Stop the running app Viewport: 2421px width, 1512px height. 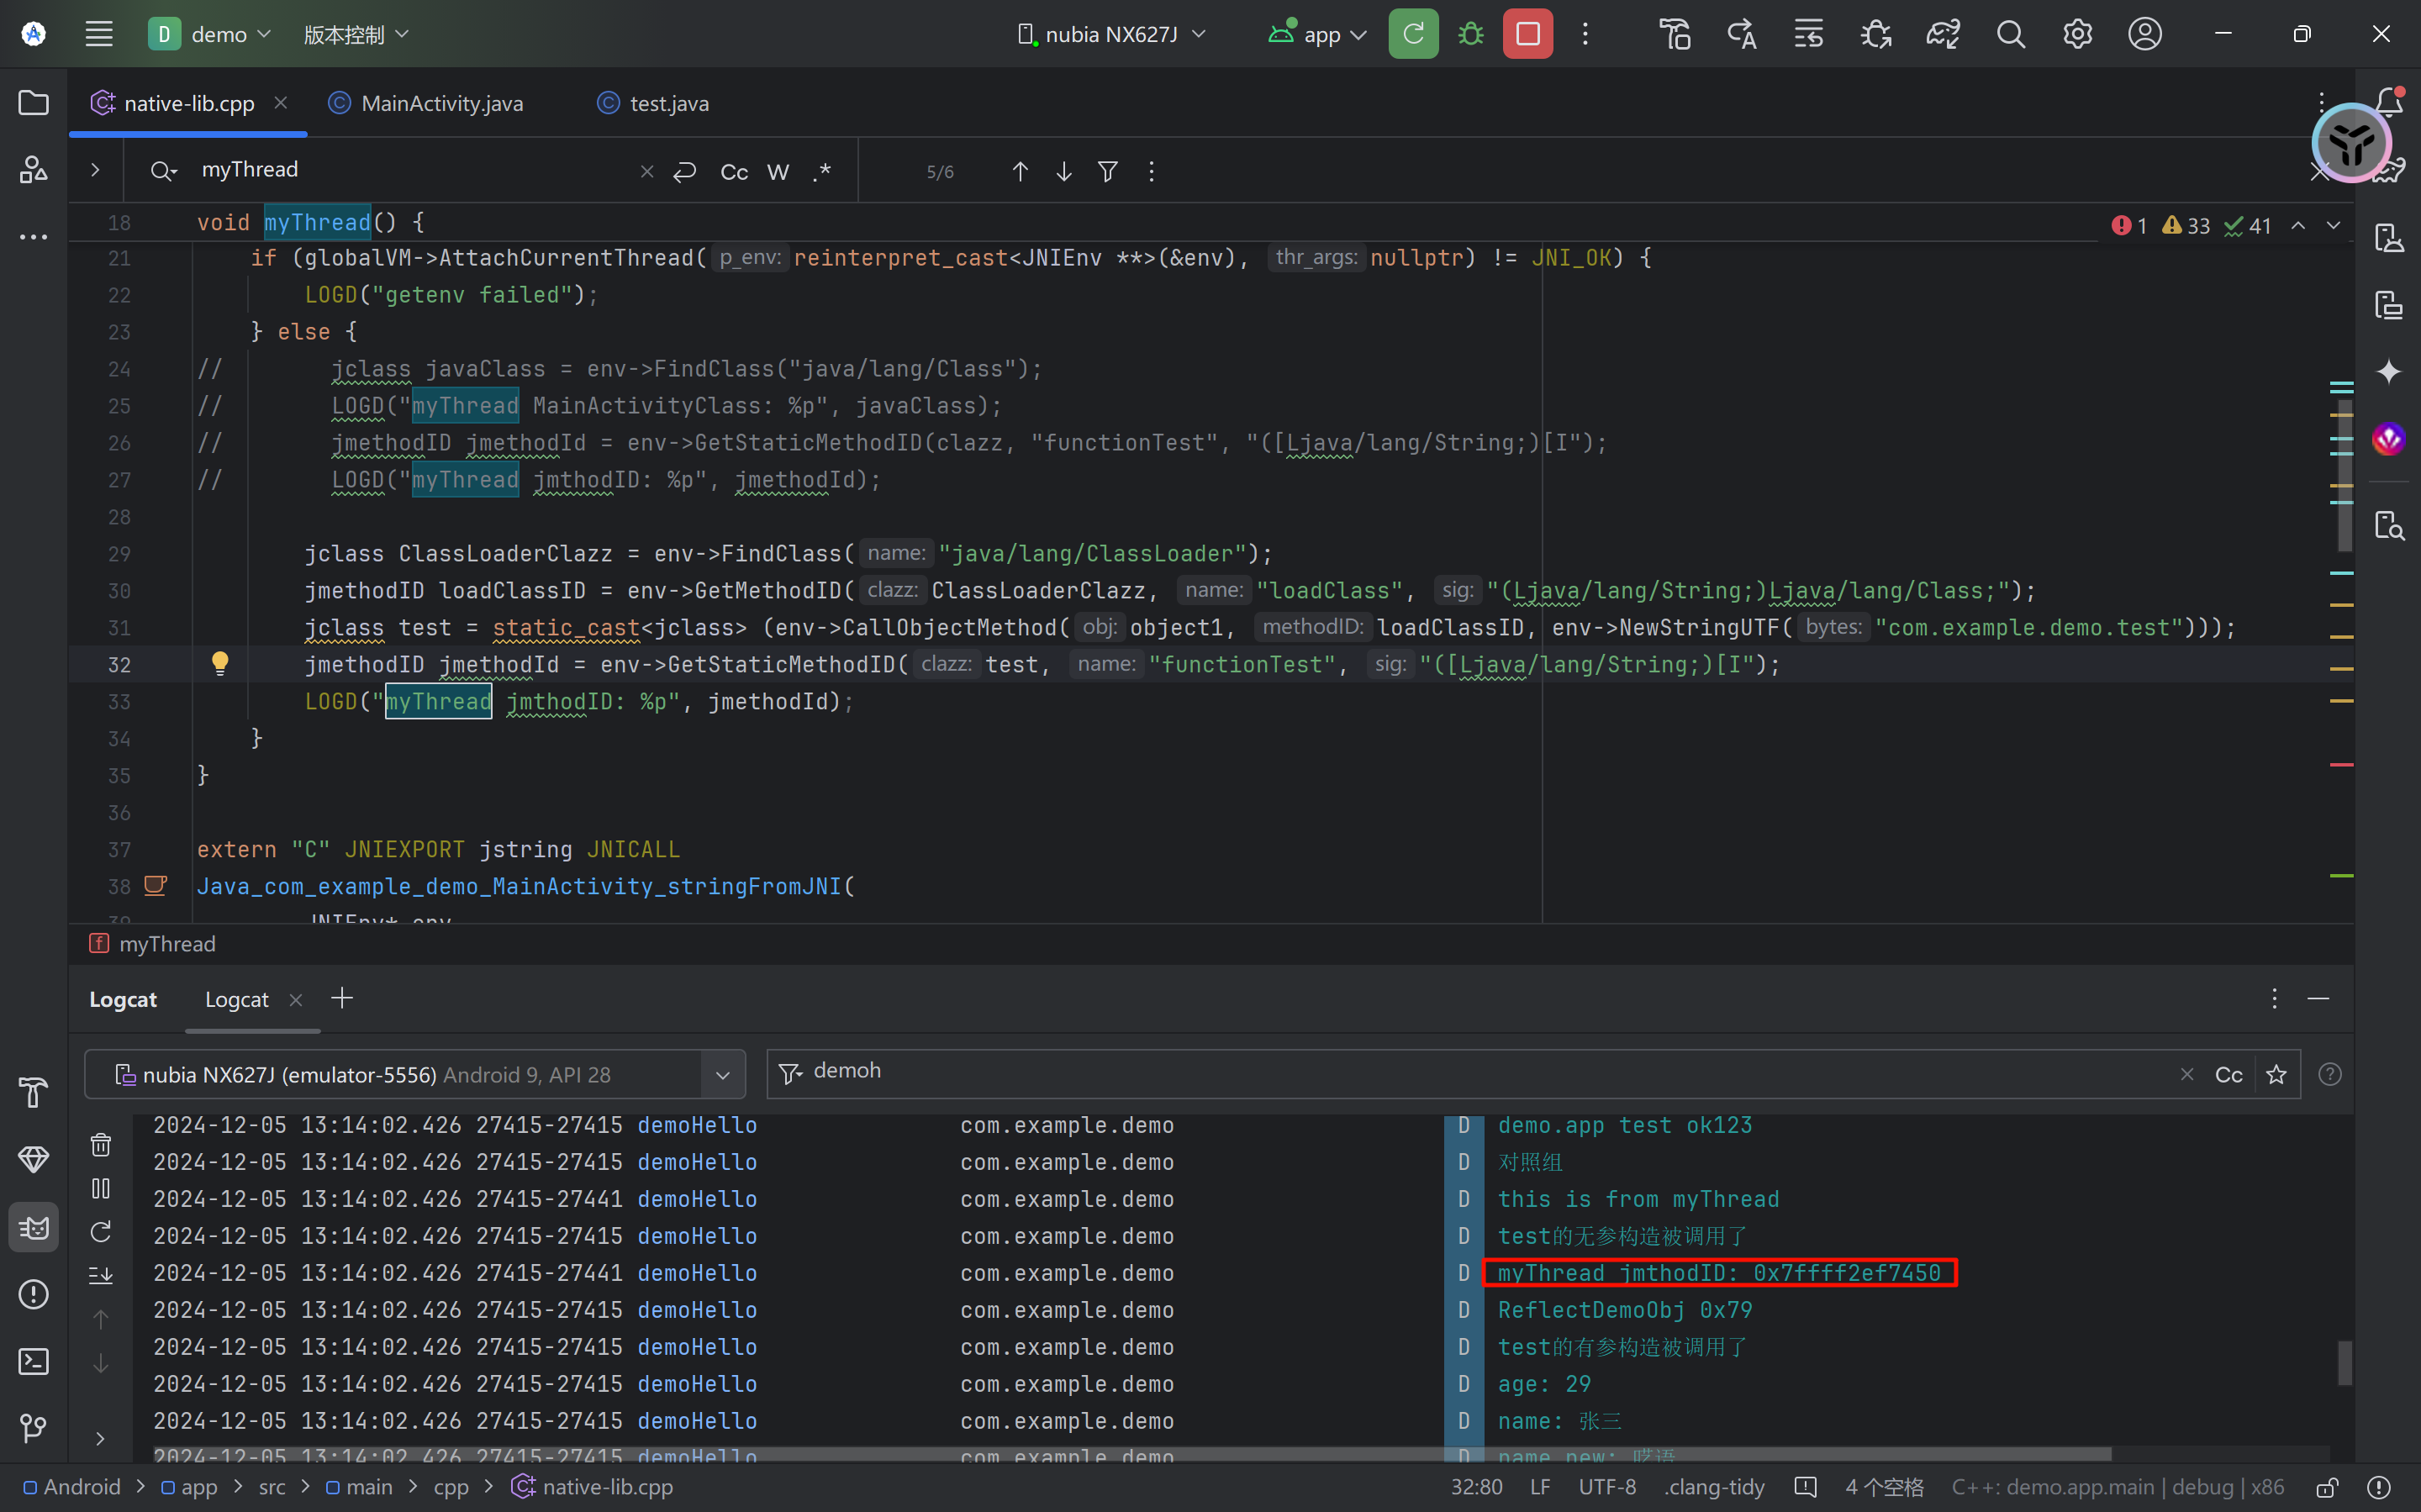[1527, 34]
